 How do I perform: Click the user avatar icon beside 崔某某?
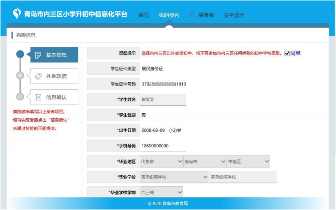192,14
